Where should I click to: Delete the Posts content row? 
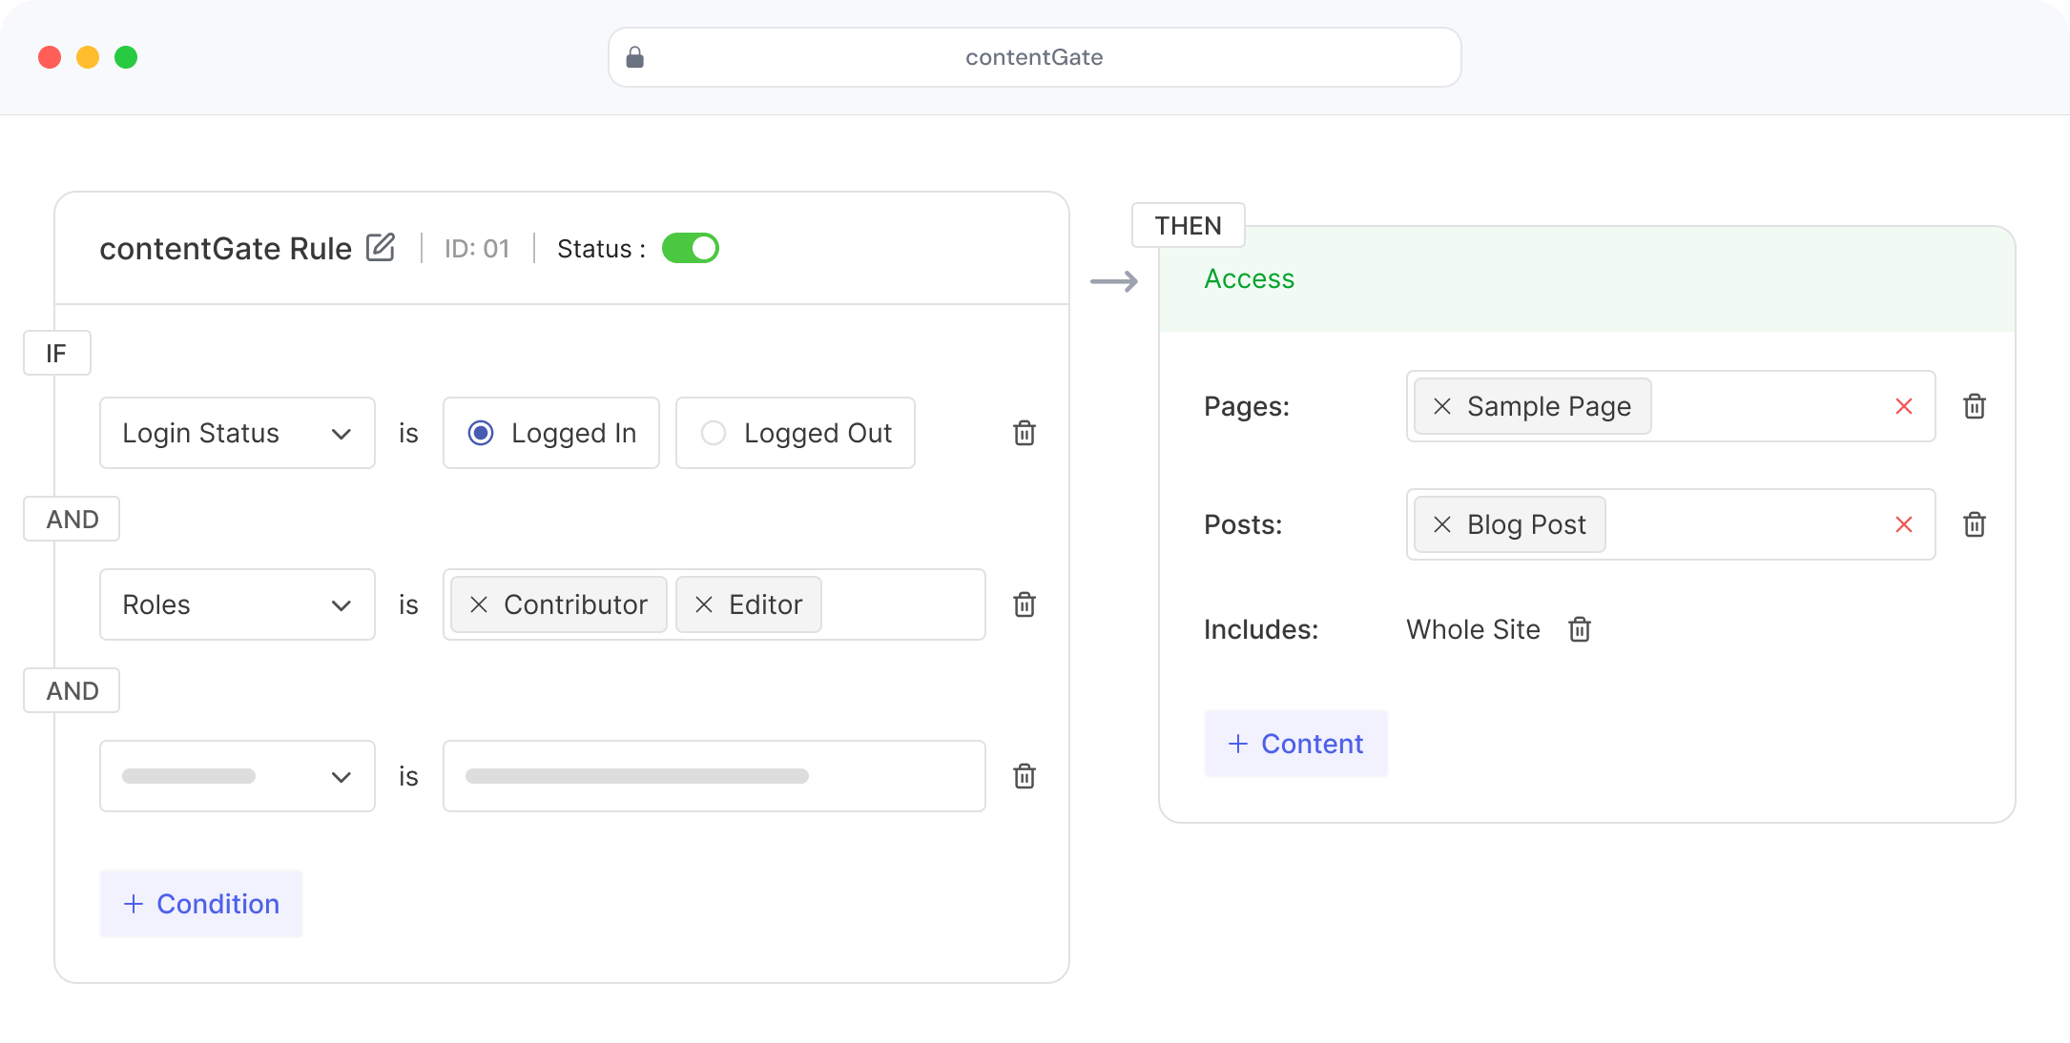1975,524
